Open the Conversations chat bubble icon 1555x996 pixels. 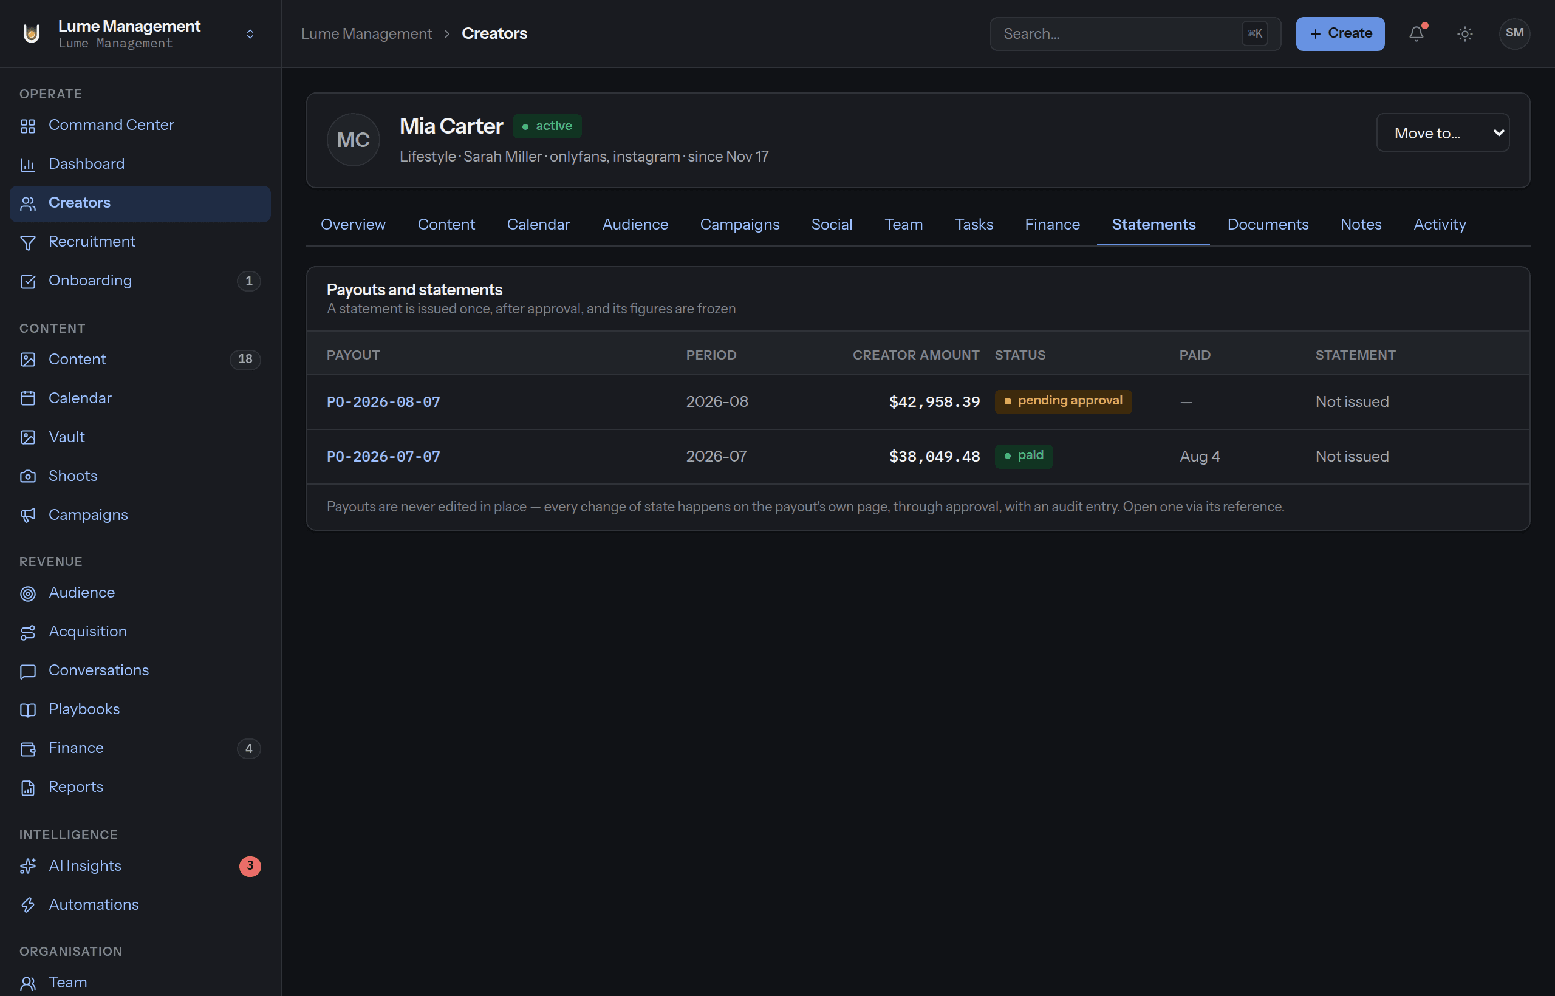(x=28, y=670)
